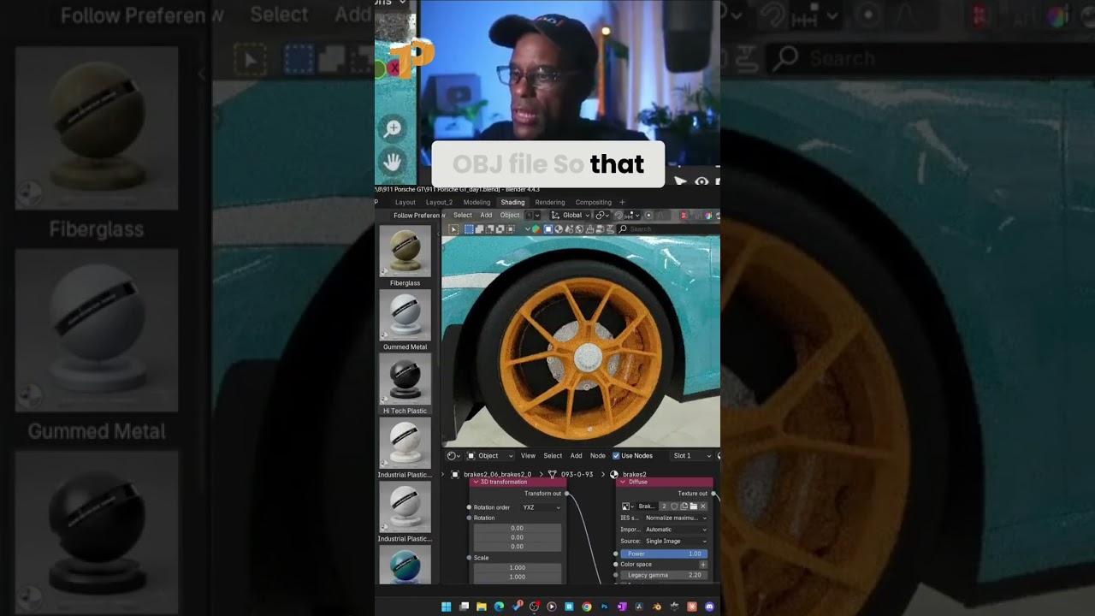Toggle the snapping magnet icon
Image resolution: width=1095 pixels, height=616 pixels.
click(619, 216)
